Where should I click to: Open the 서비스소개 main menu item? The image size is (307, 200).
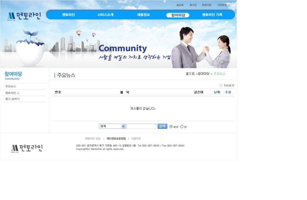pos(105,15)
